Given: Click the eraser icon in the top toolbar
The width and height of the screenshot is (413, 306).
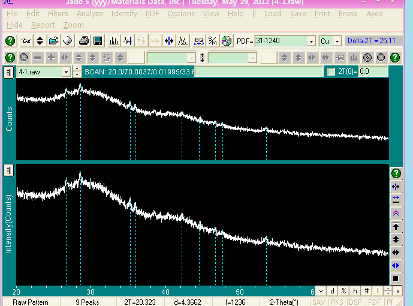Looking at the screenshot, I should coord(67,41).
